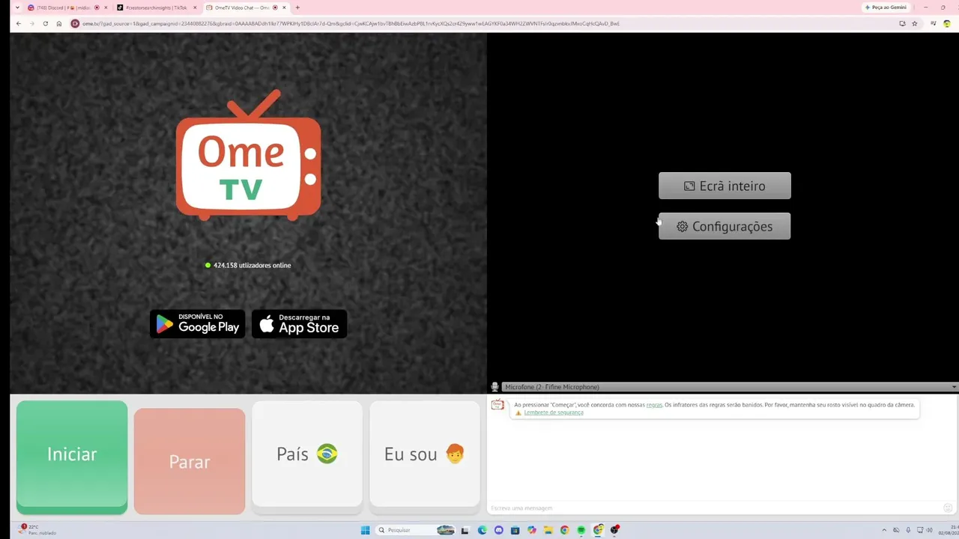Image resolution: width=959 pixels, height=539 pixels.
Task: Click the App Store download badge
Action: [299, 323]
